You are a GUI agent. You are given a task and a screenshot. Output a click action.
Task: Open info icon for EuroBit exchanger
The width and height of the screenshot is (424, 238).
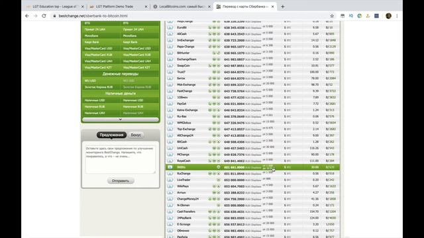(x=170, y=28)
